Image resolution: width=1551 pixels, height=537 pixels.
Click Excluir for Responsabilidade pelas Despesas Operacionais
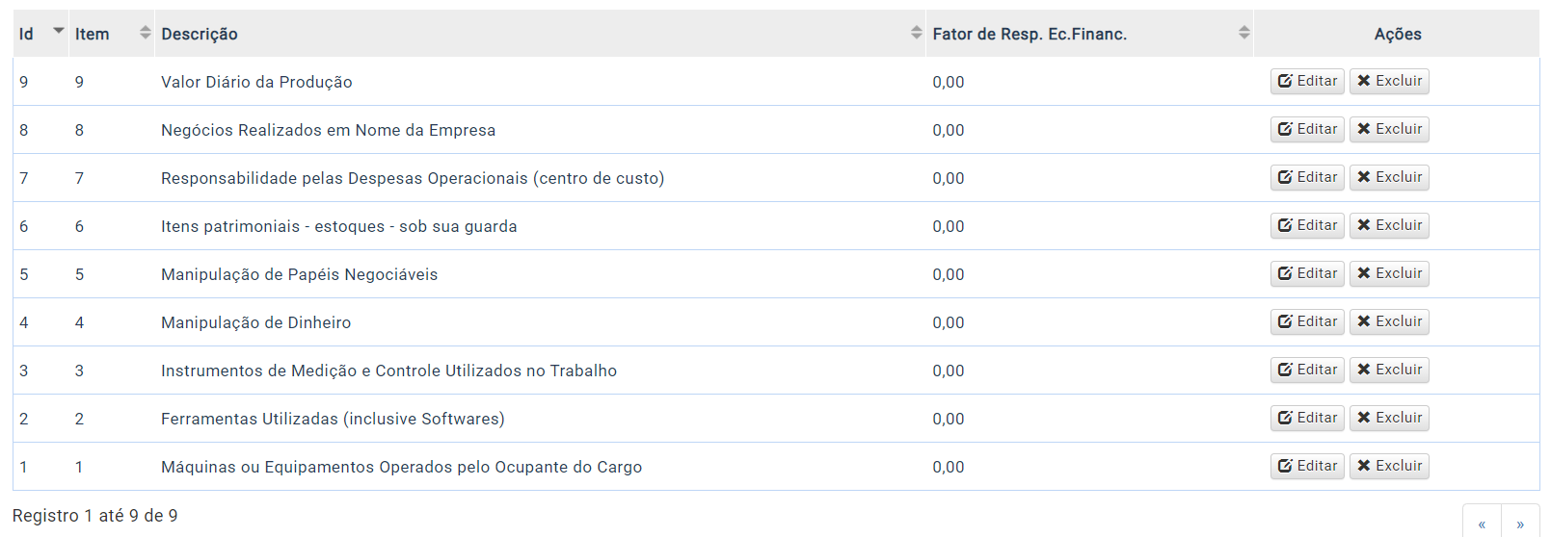(1389, 177)
